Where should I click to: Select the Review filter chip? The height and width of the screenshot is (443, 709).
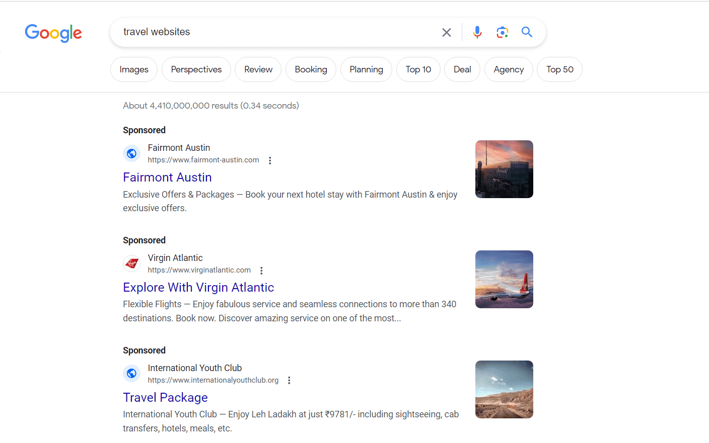pyautogui.click(x=258, y=69)
